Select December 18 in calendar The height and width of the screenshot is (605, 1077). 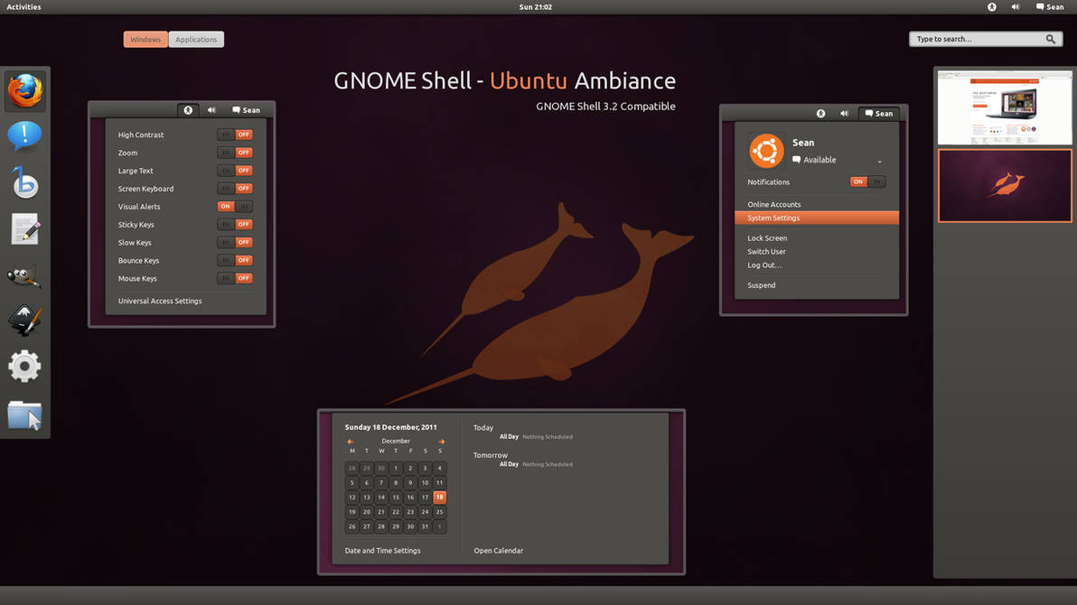coord(440,498)
